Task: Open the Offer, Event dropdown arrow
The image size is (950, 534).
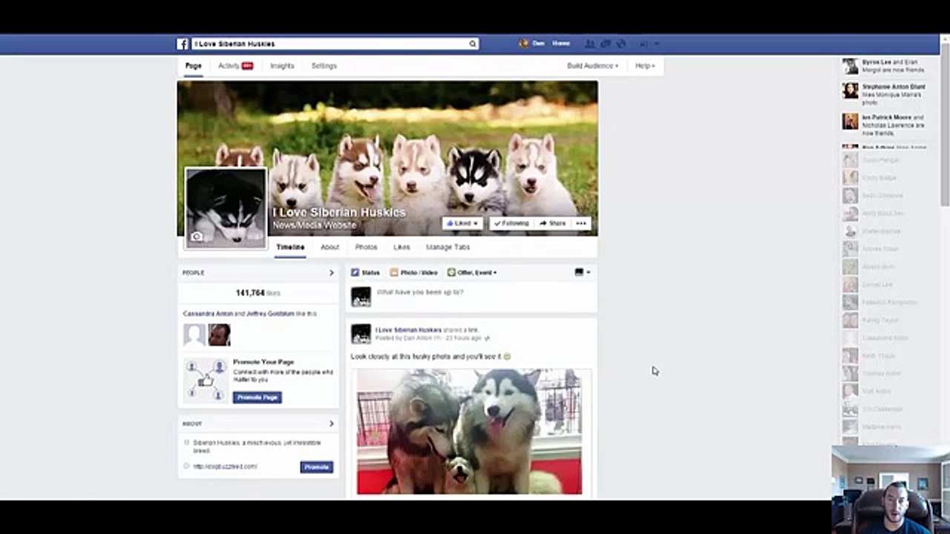Action: point(495,273)
